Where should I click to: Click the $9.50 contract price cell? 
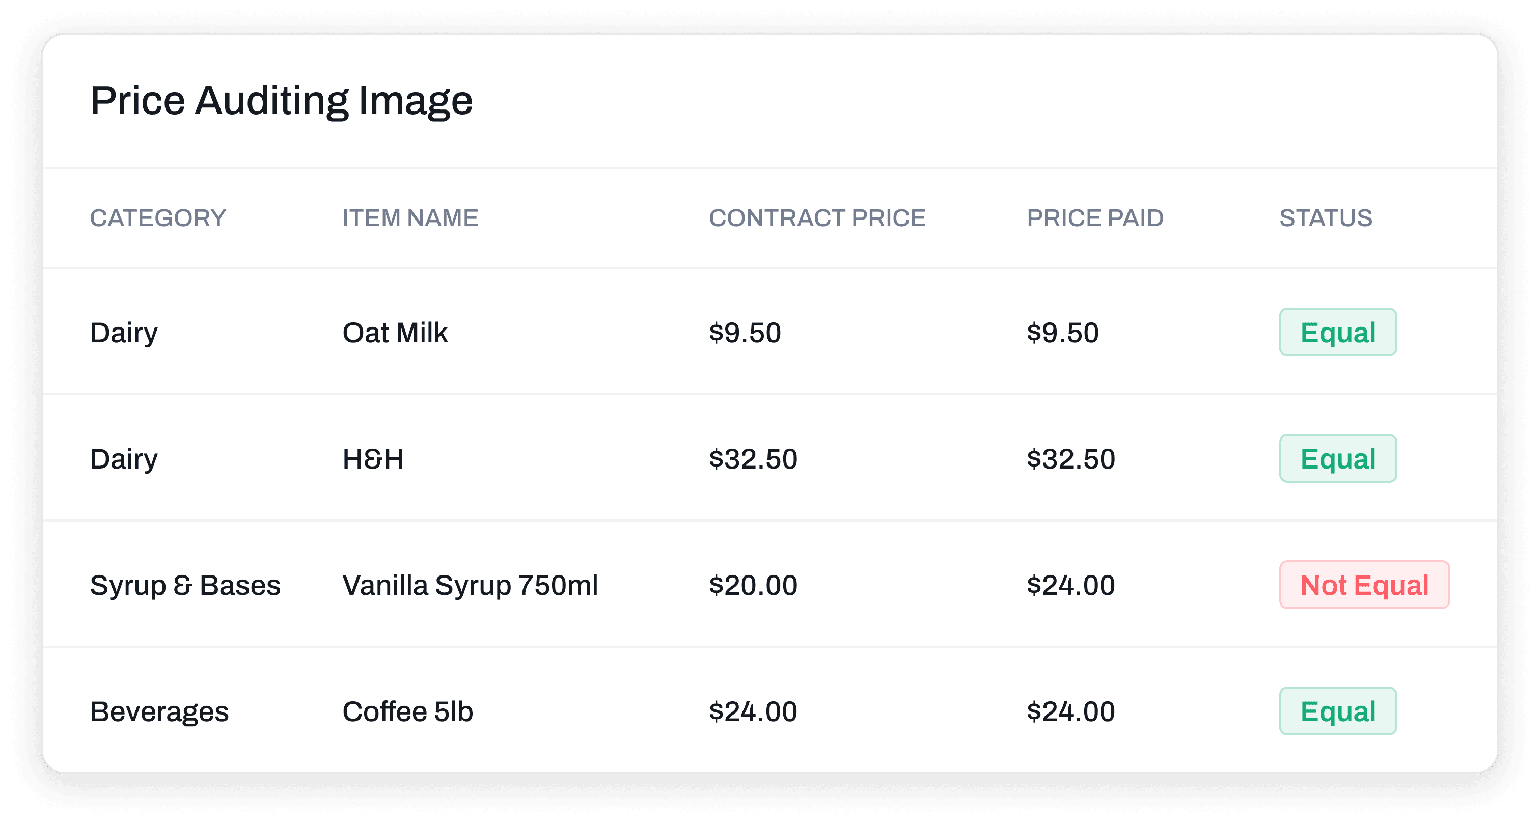point(745,333)
